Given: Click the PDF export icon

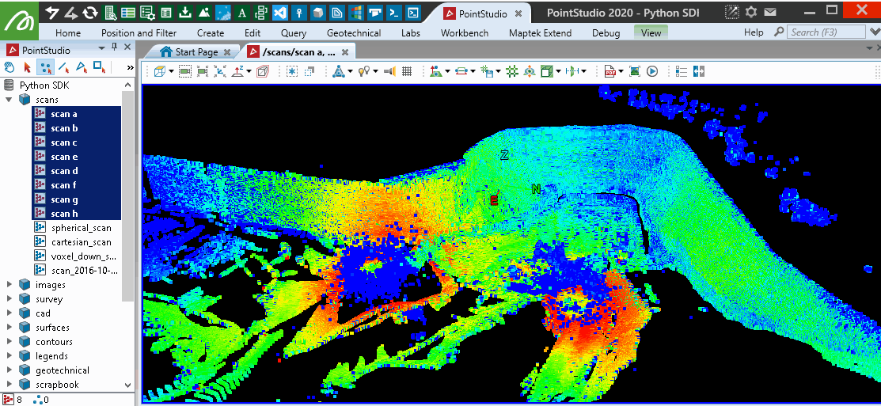Looking at the screenshot, I should point(610,71).
